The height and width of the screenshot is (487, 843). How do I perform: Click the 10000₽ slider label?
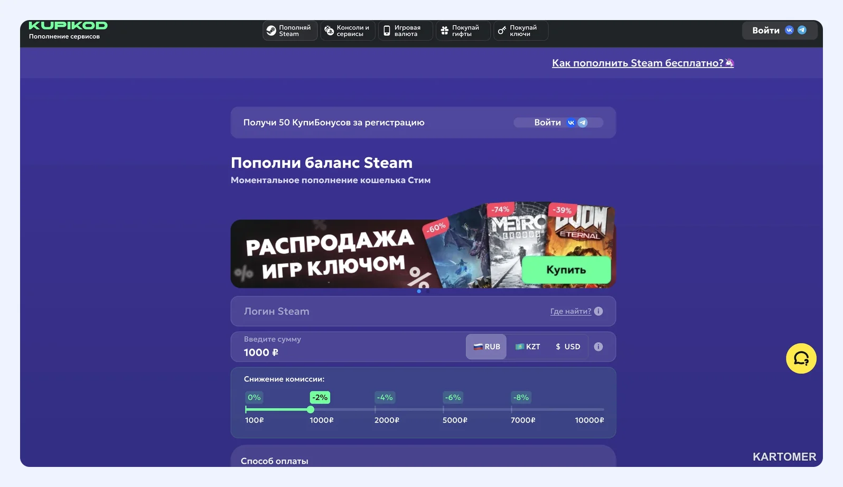pyautogui.click(x=589, y=420)
